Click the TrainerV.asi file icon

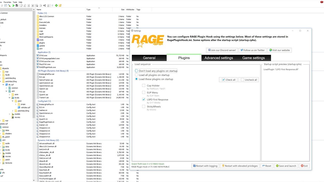pos(38,98)
